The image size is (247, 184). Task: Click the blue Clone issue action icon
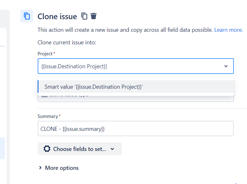[x=27, y=16]
